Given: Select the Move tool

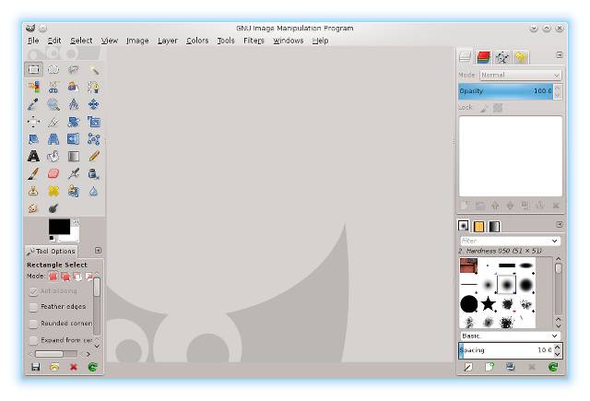Looking at the screenshot, I should coord(94,104).
